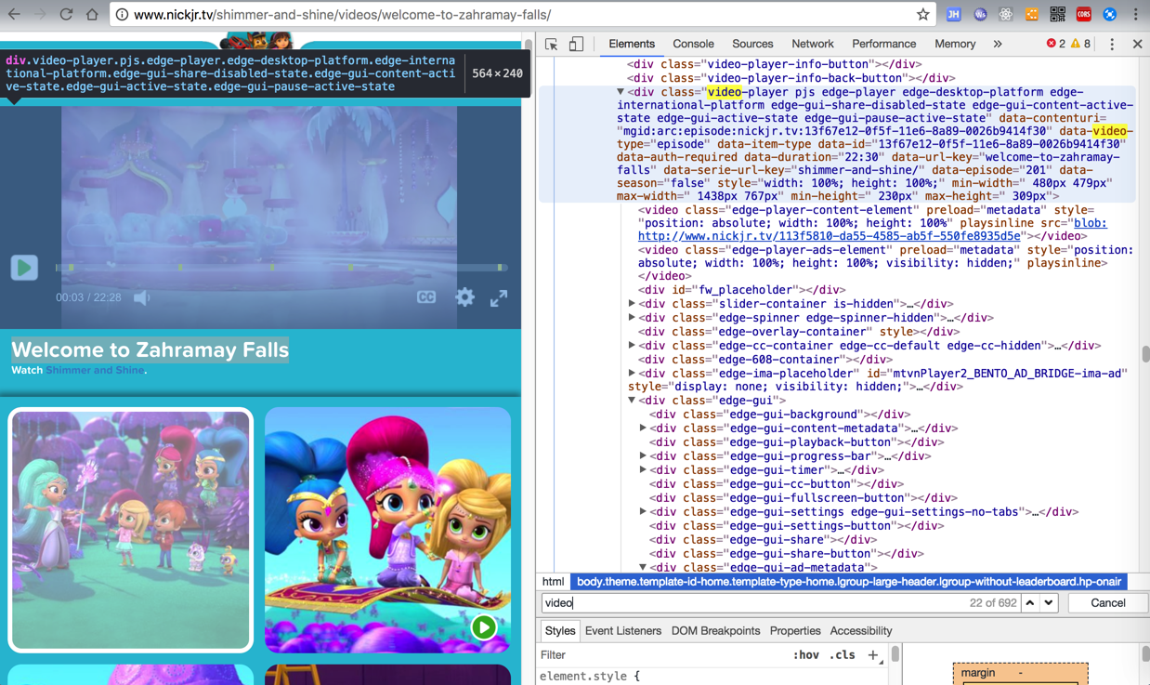
Task: Expand the edge-gui-content-metadata div
Action: click(643, 428)
